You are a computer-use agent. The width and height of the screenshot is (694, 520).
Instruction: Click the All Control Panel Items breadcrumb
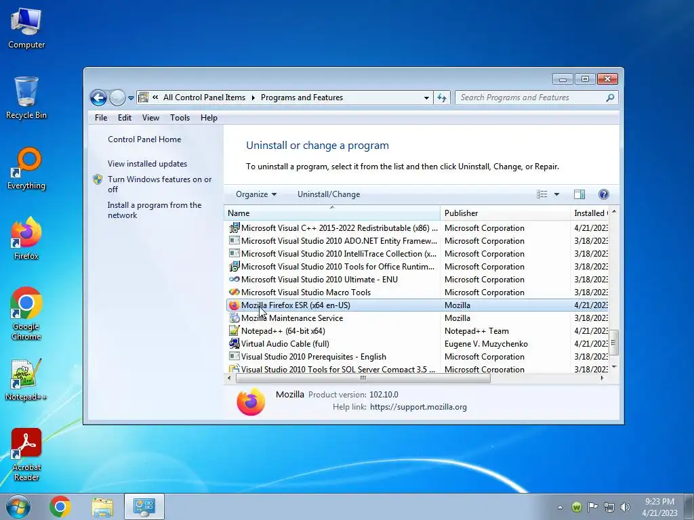204,97
